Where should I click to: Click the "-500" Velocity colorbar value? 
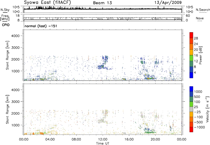point(198,122)
